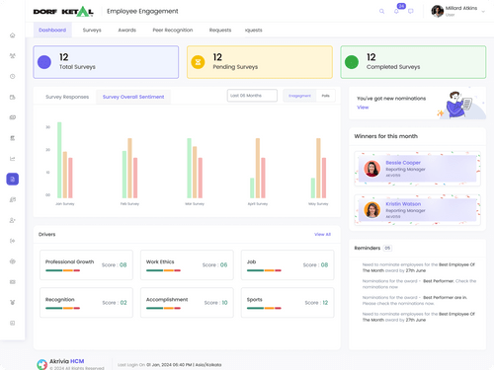Click the Feb Survey axis label
Image resolution: width=494 pixels, height=370 pixels.
click(129, 204)
